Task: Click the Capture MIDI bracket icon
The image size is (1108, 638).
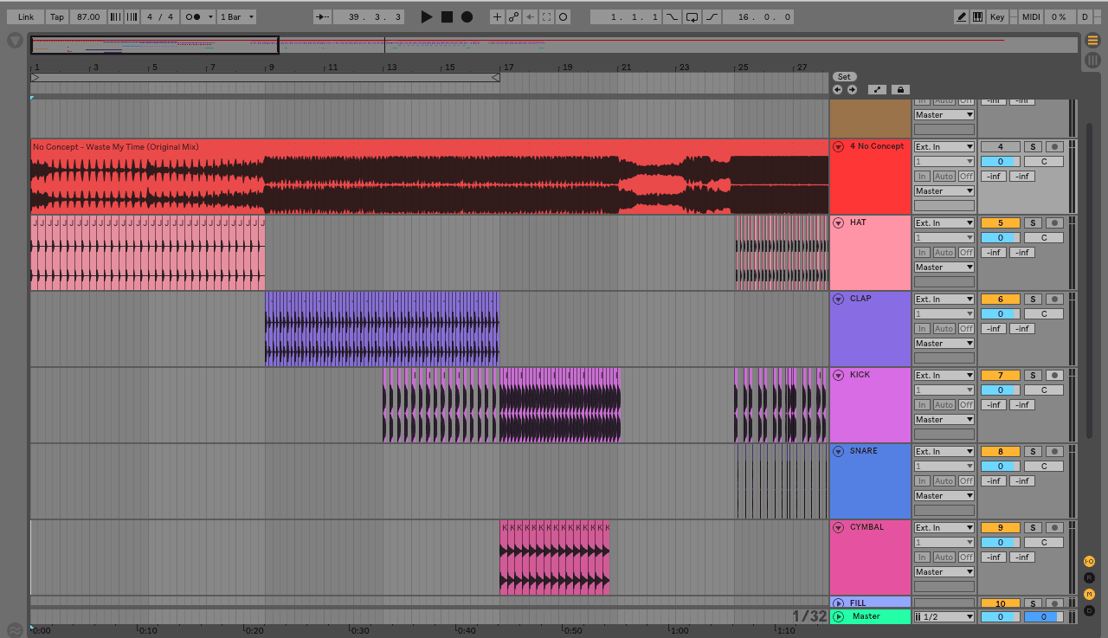Action: [x=546, y=16]
